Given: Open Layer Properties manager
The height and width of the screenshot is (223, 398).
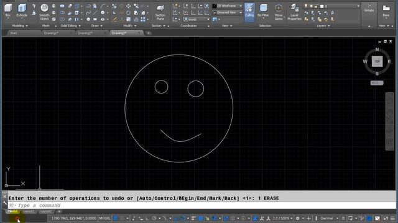Looking at the screenshot, I should [x=294, y=12].
